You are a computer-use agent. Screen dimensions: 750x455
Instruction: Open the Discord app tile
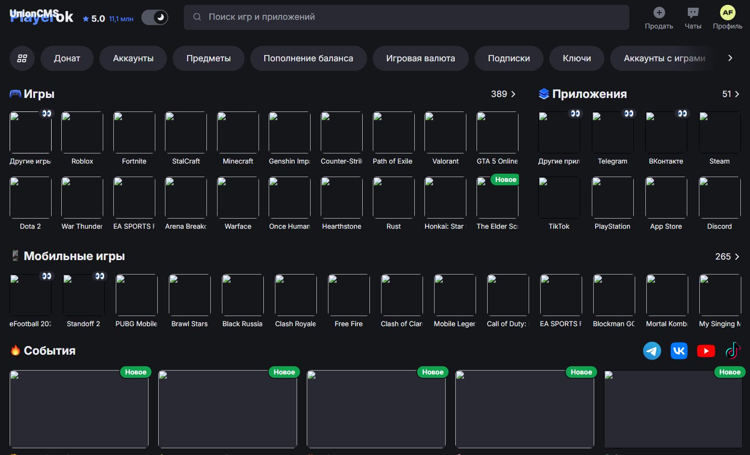tap(720, 204)
